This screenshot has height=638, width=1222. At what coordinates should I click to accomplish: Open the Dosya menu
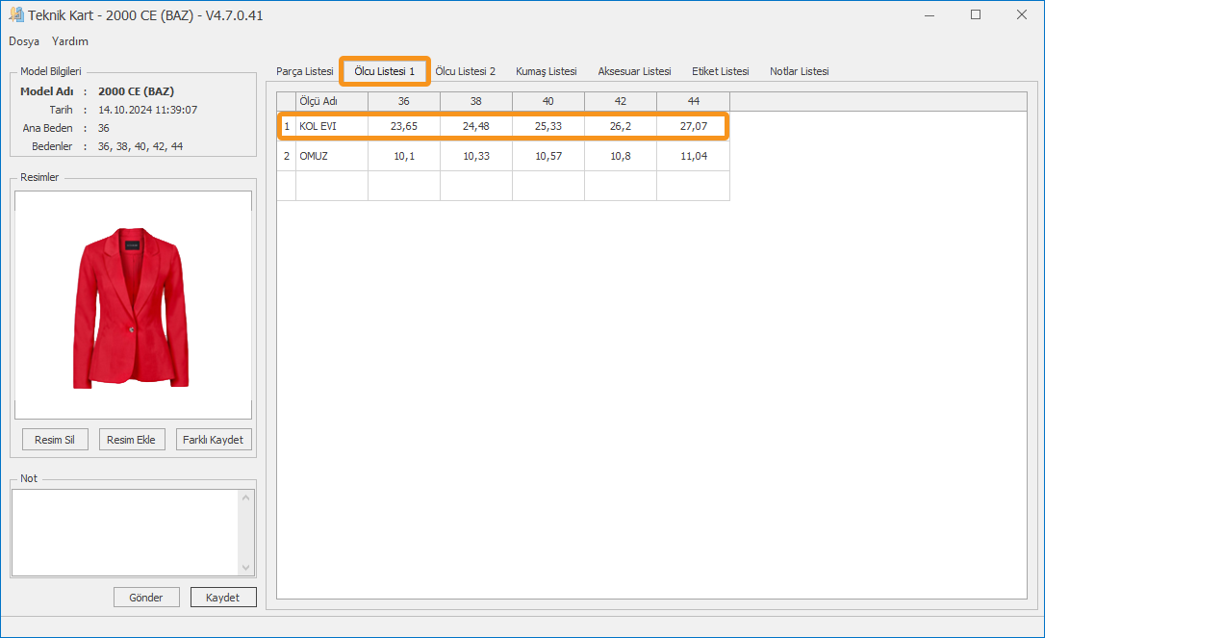[x=24, y=41]
